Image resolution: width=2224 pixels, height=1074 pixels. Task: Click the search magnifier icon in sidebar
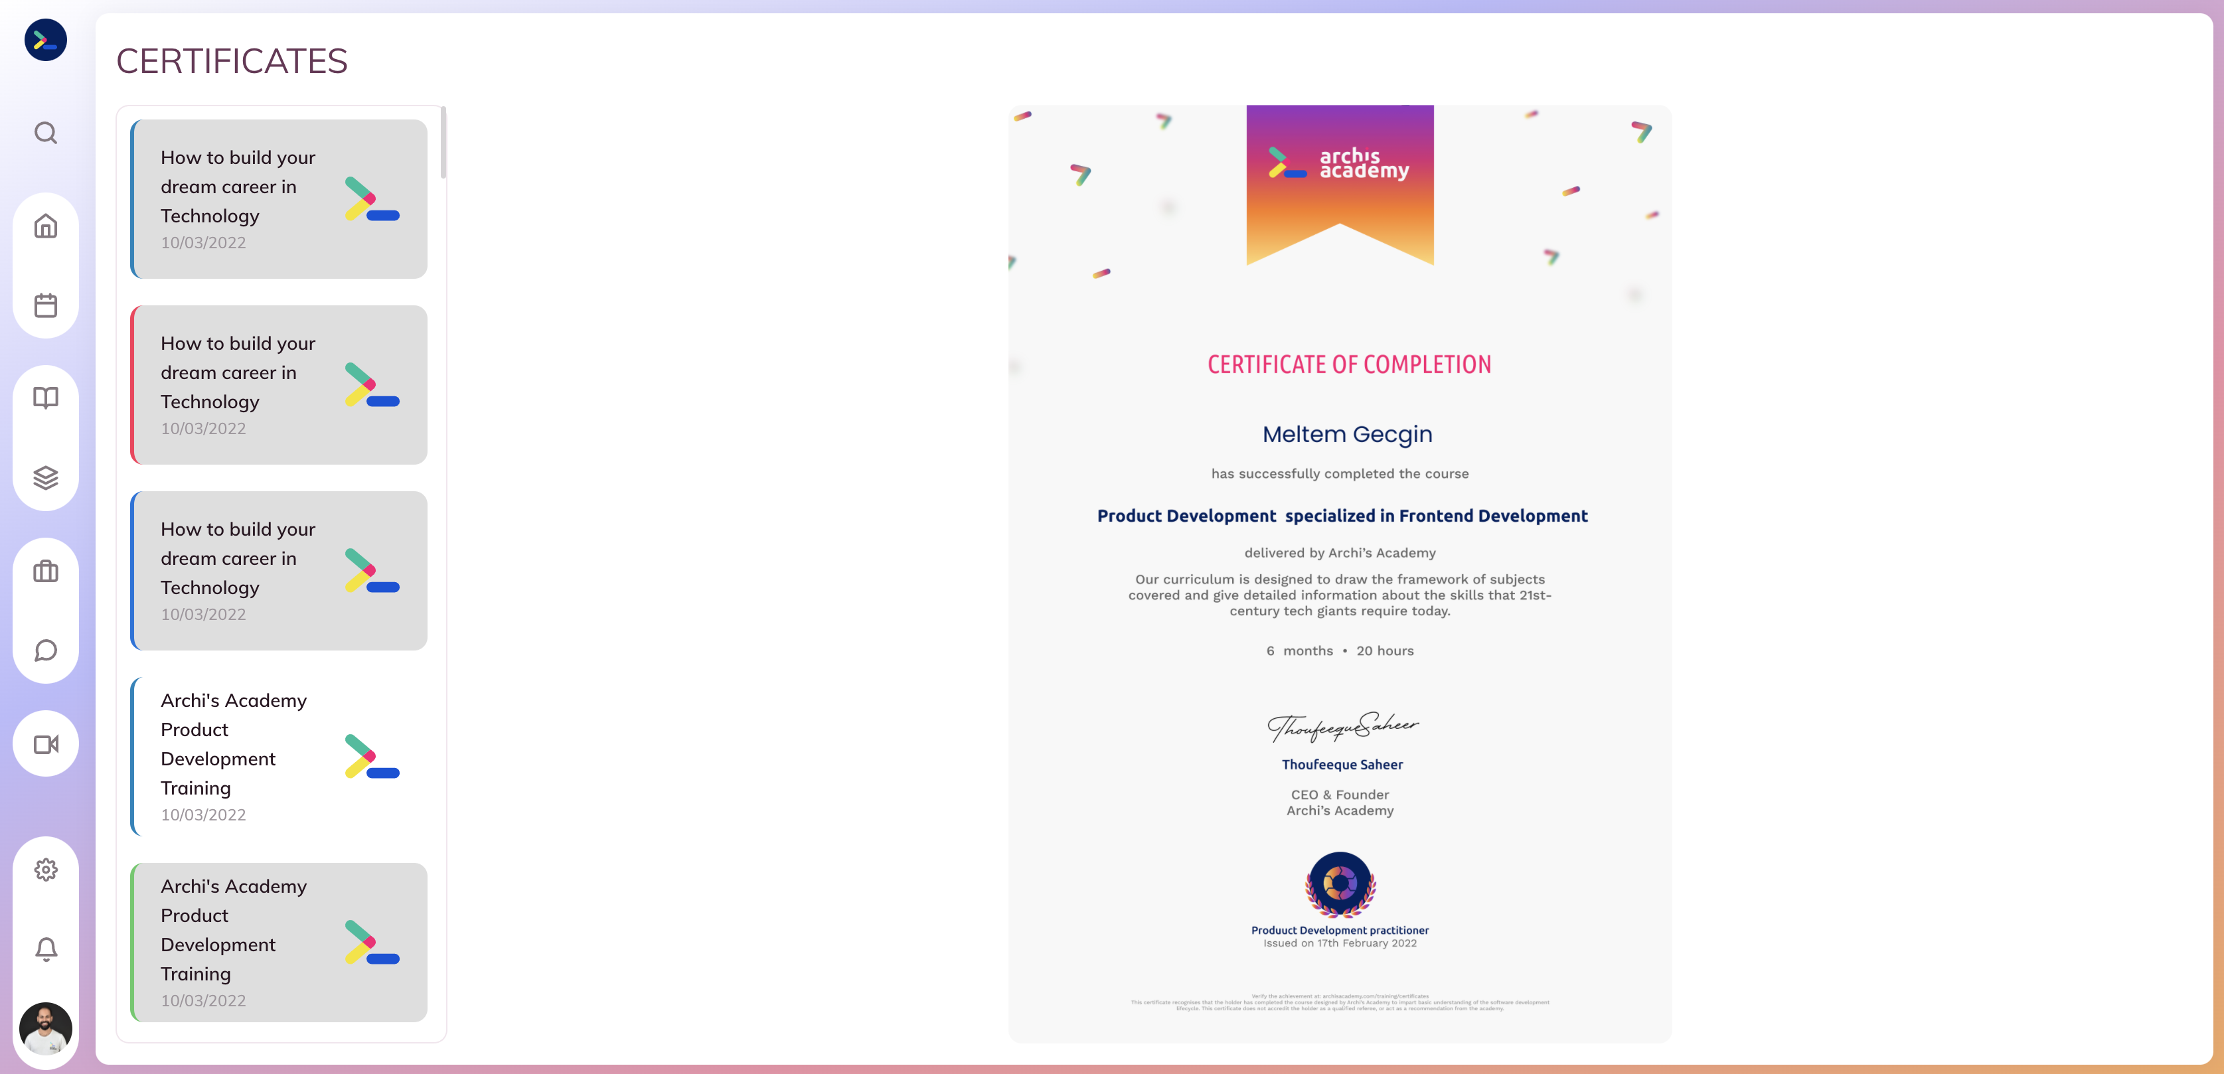46,133
